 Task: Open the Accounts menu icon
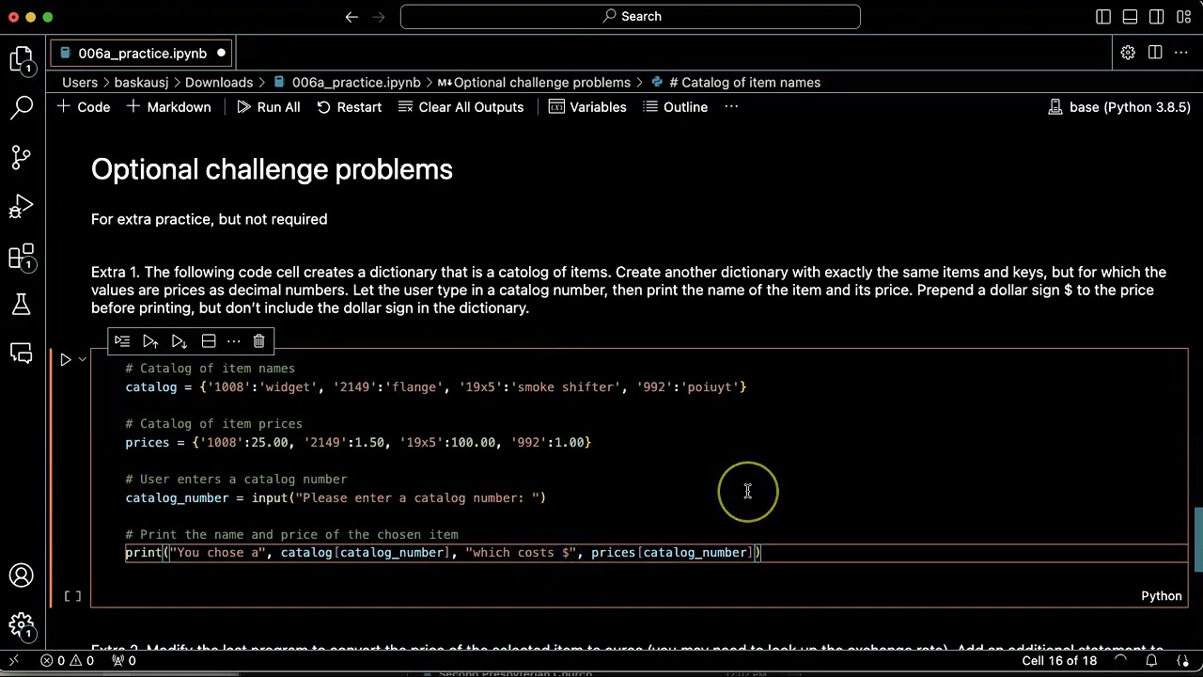(x=22, y=575)
